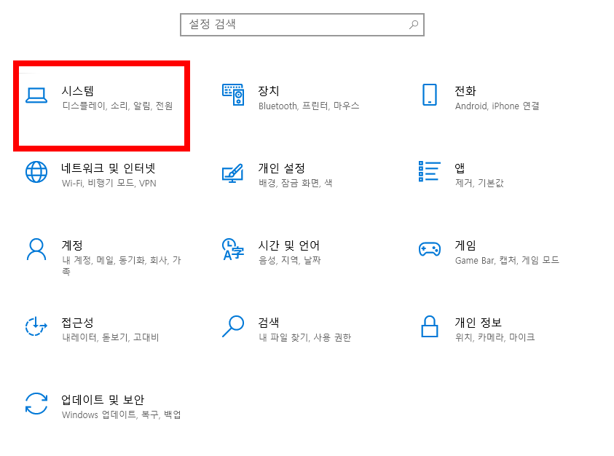The height and width of the screenshot is (456, 614).
Task: Select the person icon for 계정
Action: 36,251
